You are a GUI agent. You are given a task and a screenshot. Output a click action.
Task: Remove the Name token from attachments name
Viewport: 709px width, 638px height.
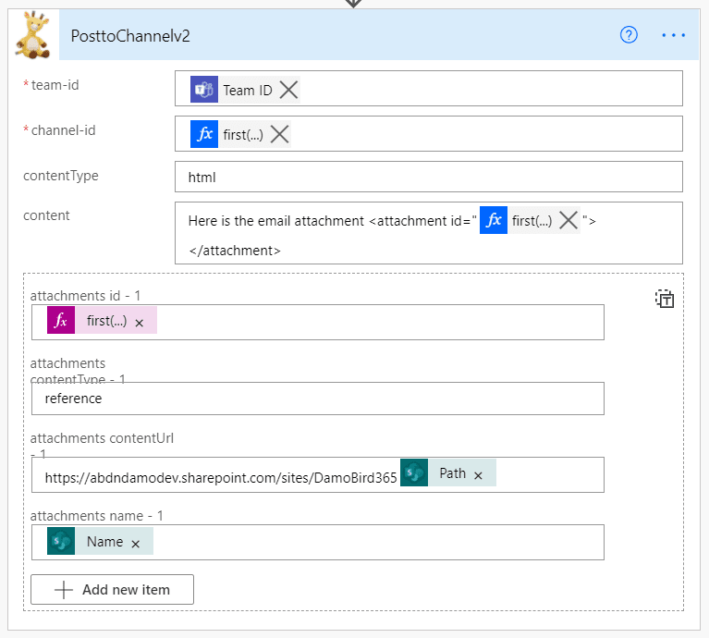(x=136, y=543)
